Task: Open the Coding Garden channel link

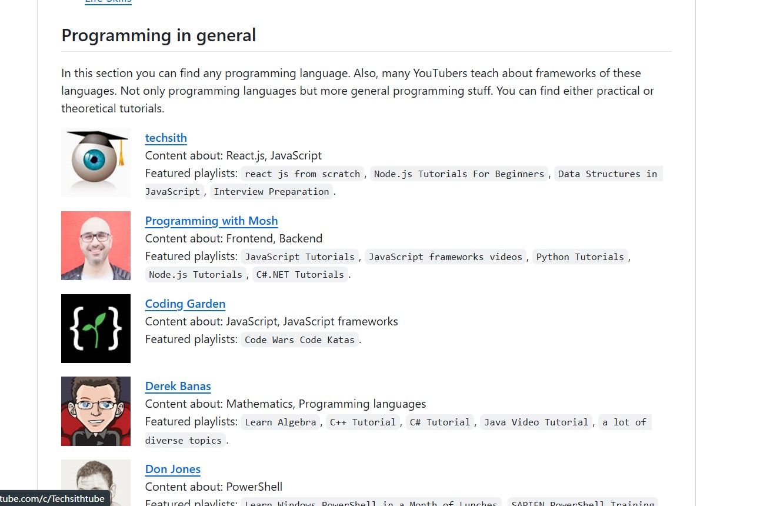Action: tap(185, 304)
